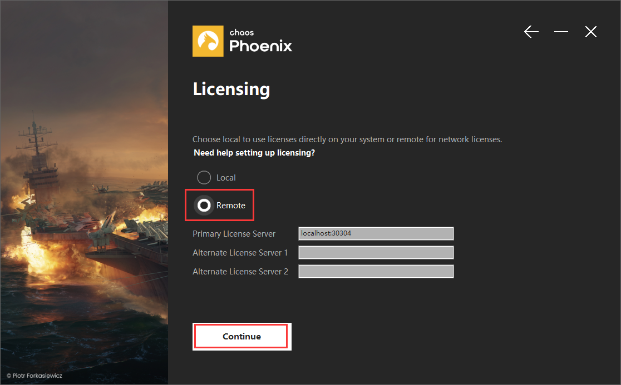Click the 'Licensing' page heading

231,89
